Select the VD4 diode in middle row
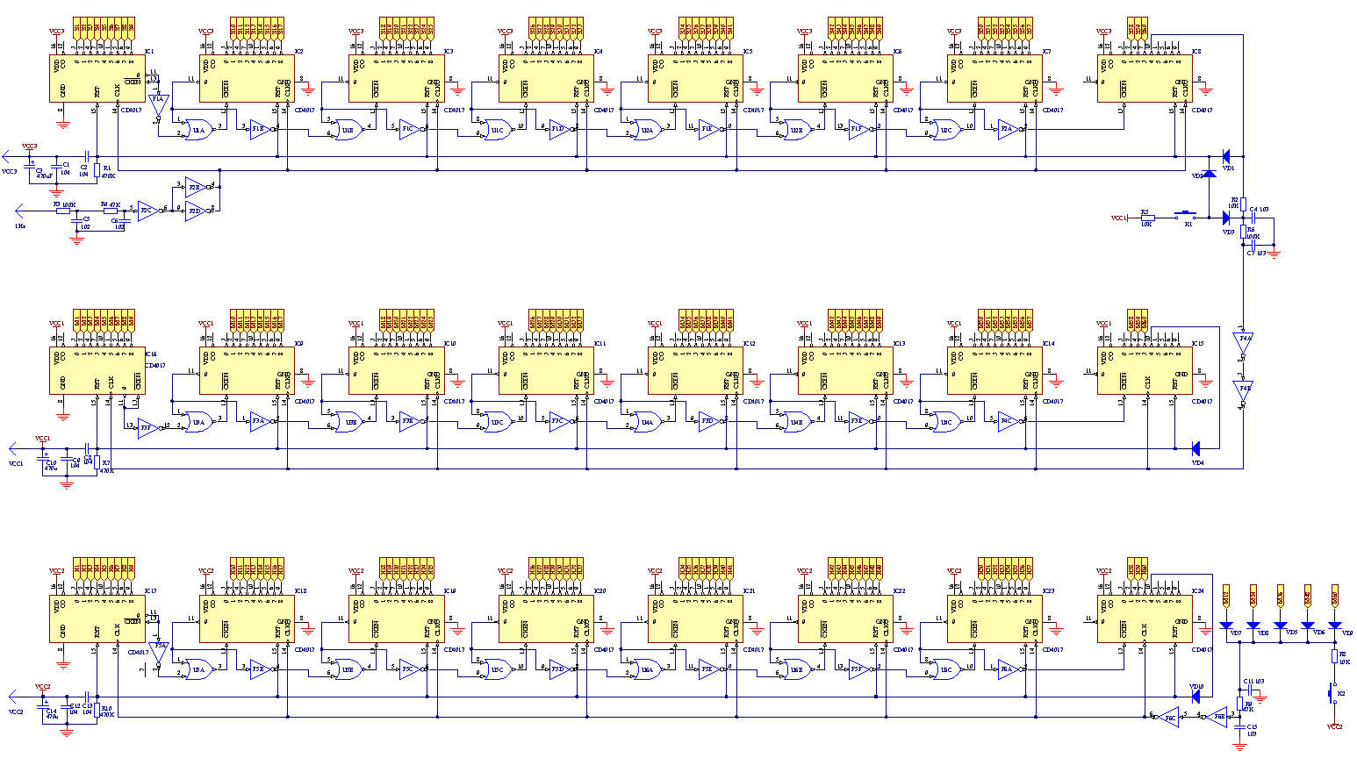The image size is (1357, 758). point(1195,449)
